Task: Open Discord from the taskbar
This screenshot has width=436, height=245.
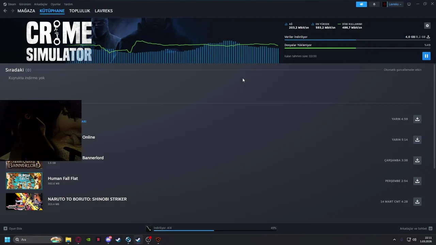Action: point(108,240)
